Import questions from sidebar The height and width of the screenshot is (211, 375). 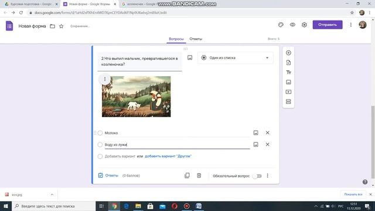[288, 63]
